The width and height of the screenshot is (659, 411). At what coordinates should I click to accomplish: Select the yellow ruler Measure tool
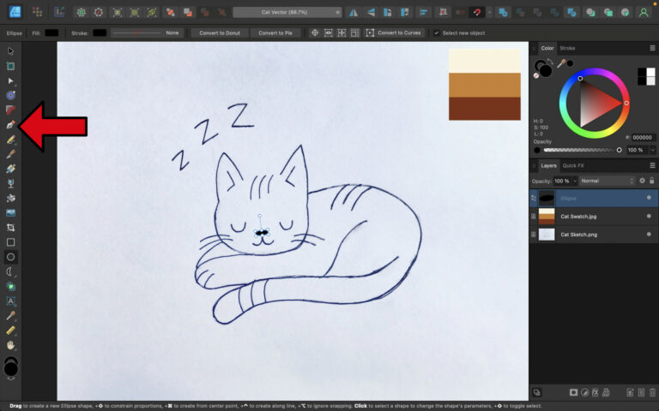(10, 330)
